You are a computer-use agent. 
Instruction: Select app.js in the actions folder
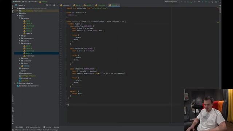(x=27, y=21)
